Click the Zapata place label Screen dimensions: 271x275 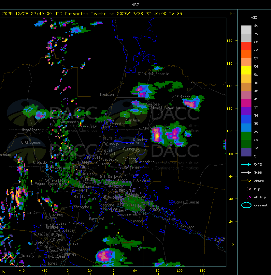pyautogui.click(x=72, y=243)
